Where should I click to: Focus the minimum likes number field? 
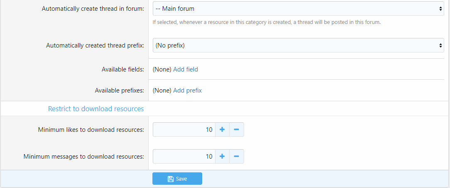(184, 130)
